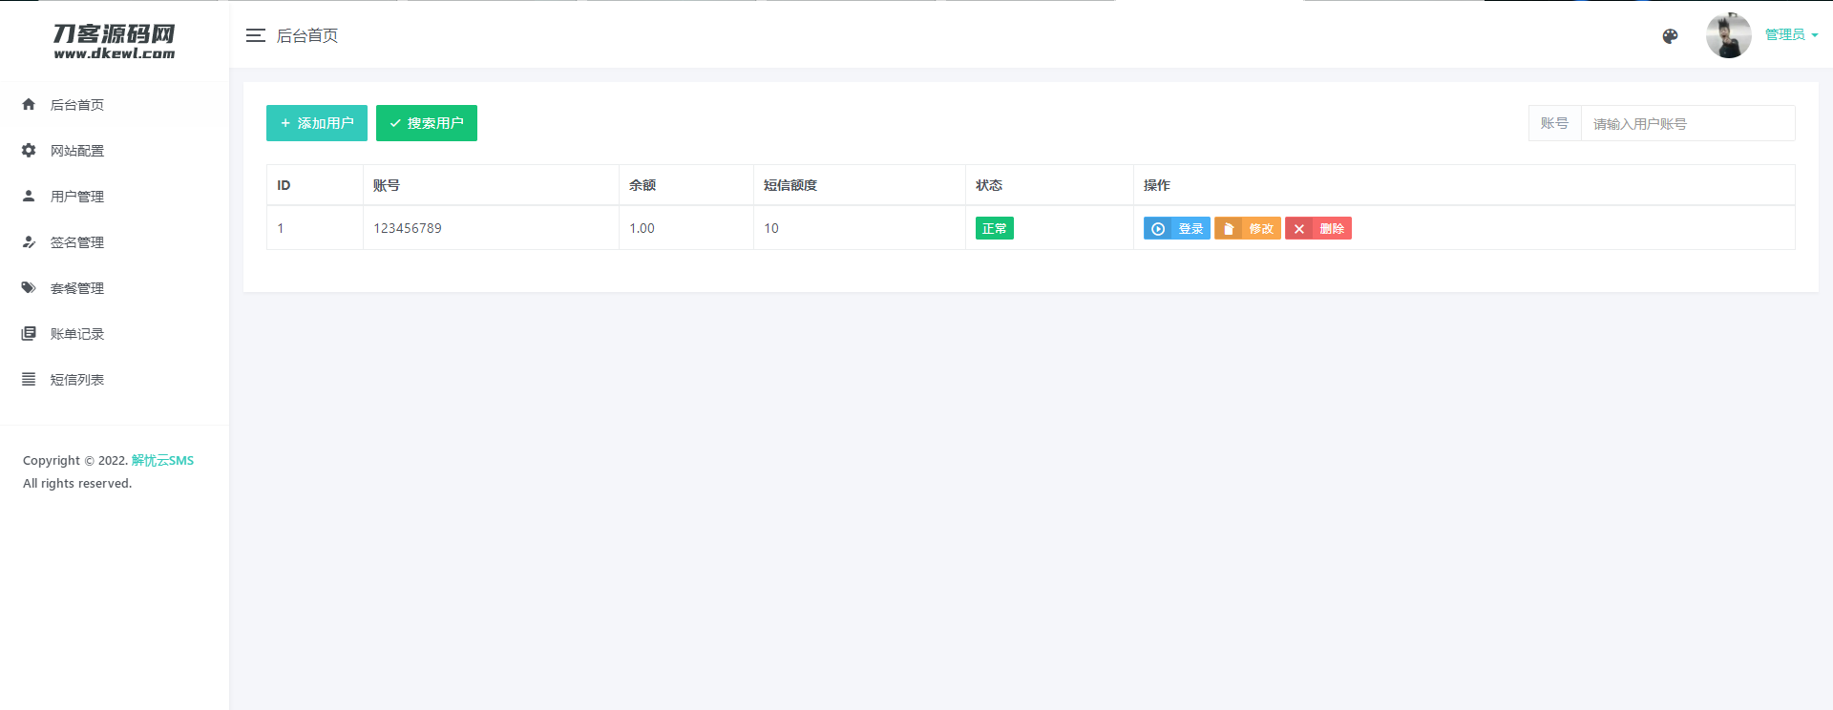Image resolution: width=1833 pixels, height=710 pixels.
Task: Click the home icon beside 后台首页
Action: click(29, 104)
